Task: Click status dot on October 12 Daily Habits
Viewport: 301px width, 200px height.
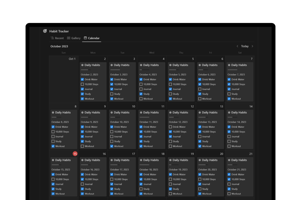Action: pos(170,113)
